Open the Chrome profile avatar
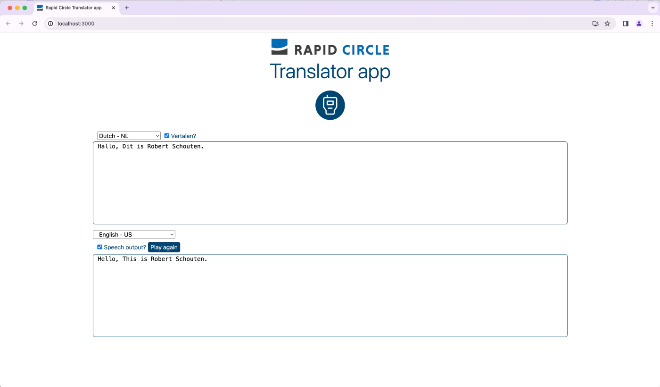Screen dimensions: 660x387 tap(639, 24)
